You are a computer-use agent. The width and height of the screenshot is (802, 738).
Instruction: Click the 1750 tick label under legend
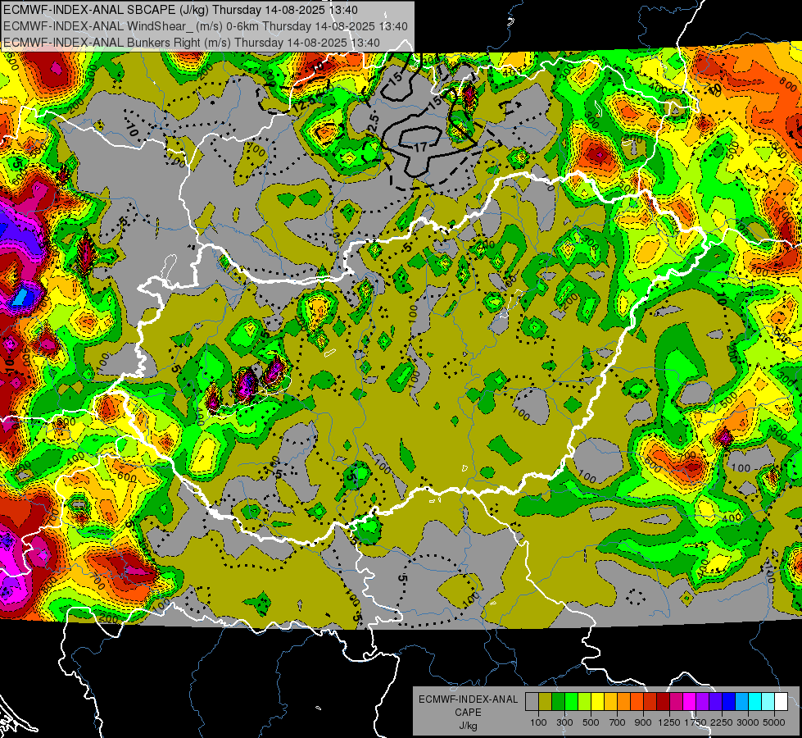tap(696, 722)
